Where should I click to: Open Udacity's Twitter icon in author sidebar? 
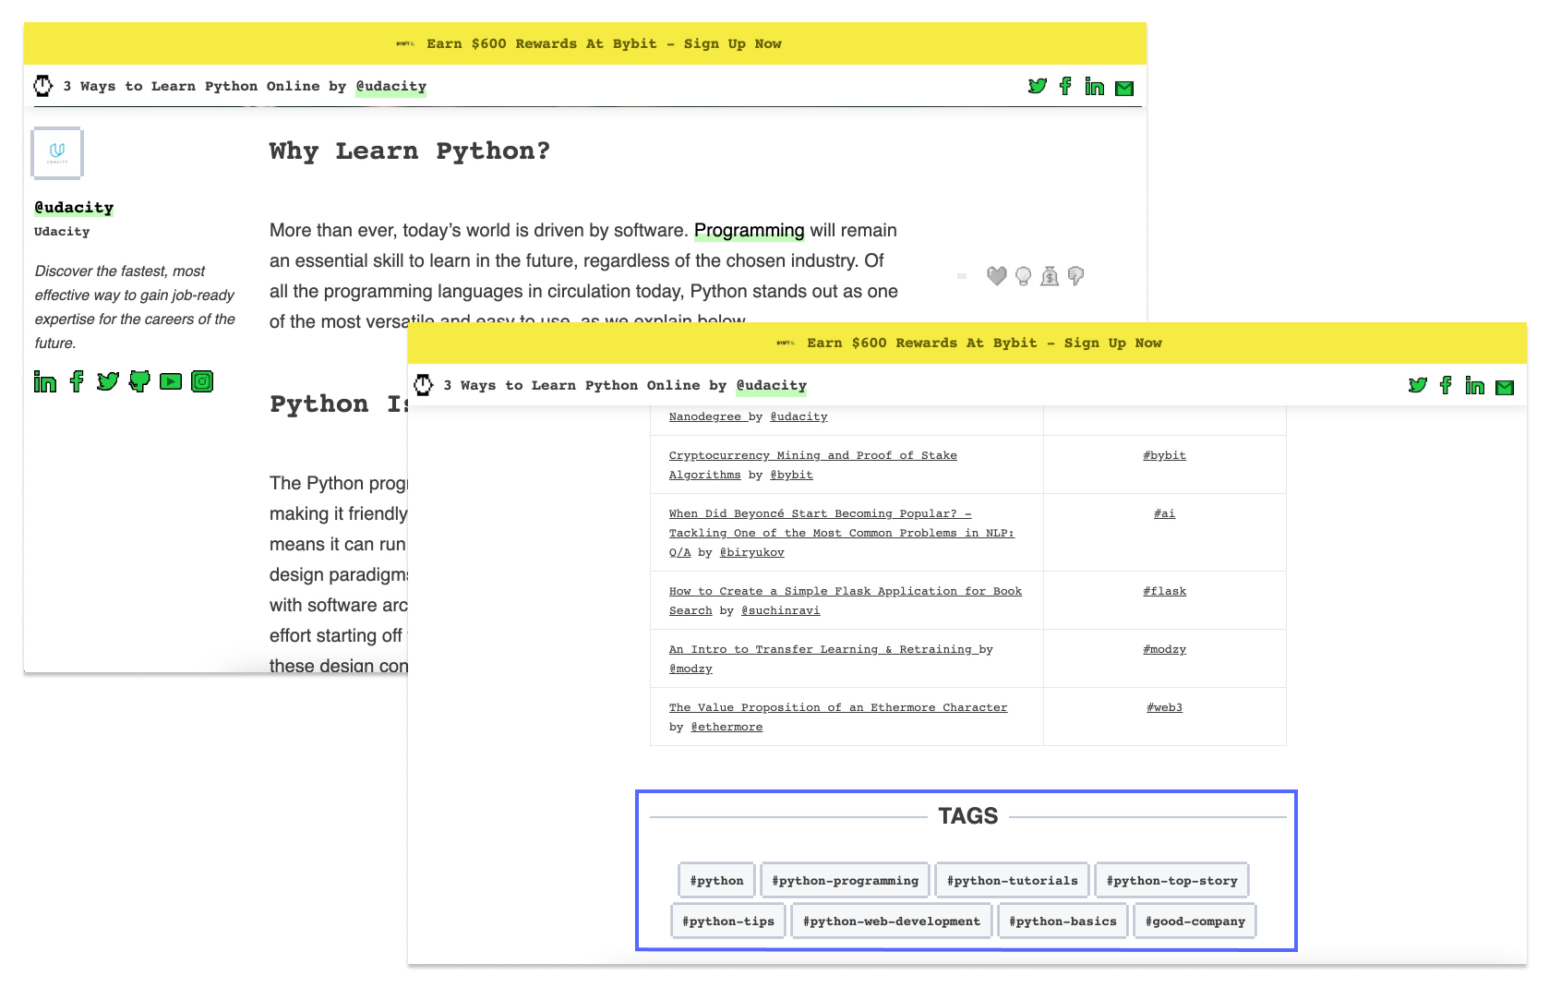point(108,381)
